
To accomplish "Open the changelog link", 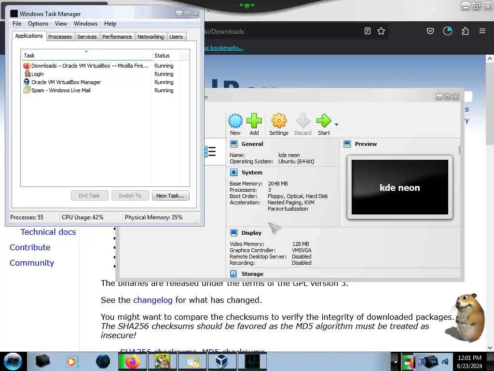I will tap(153, 300).
